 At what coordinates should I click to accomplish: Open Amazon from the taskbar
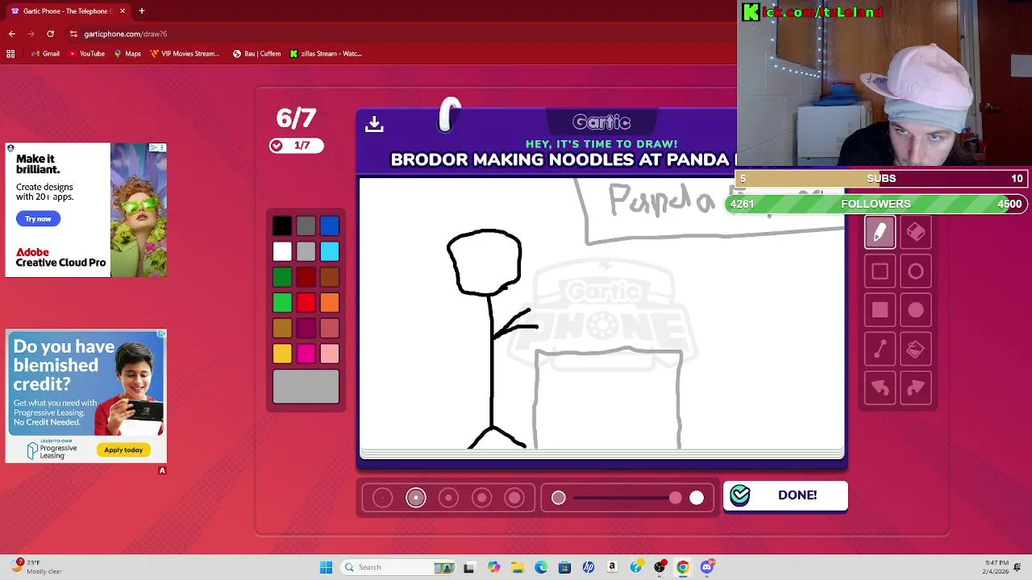(612, 567)
